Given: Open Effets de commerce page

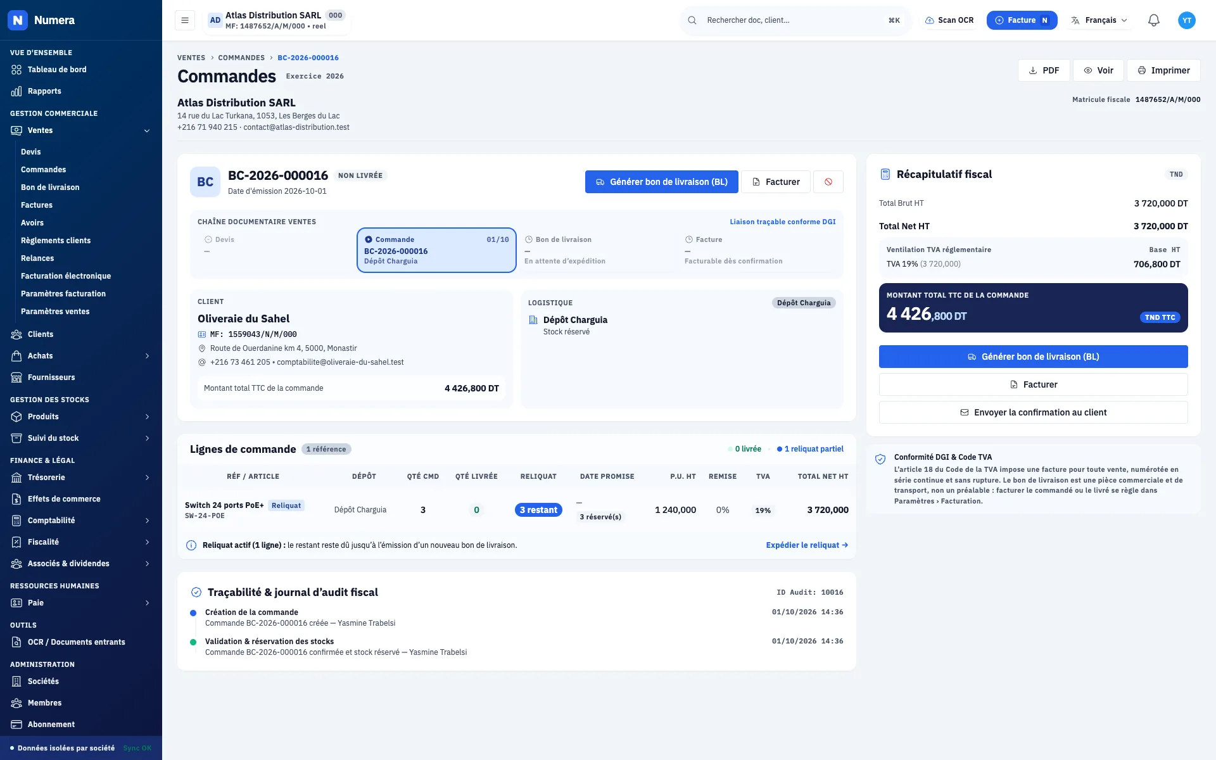Looking at the screenshot, I should 81,499.
